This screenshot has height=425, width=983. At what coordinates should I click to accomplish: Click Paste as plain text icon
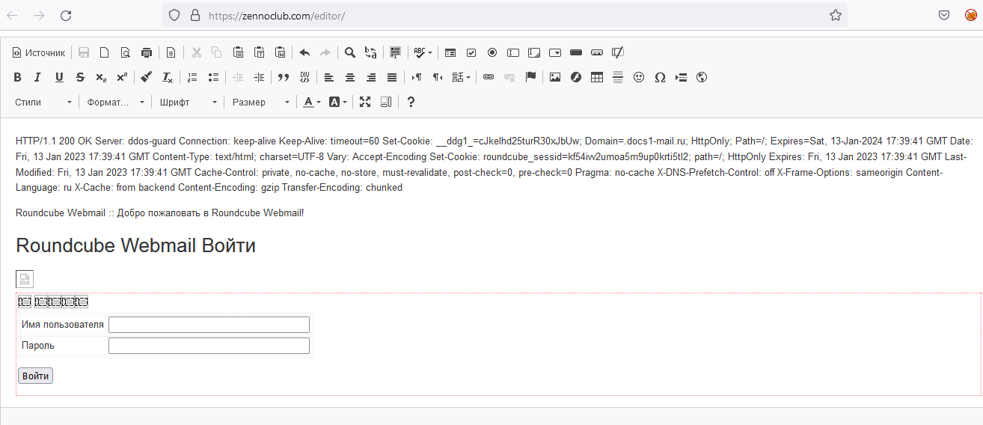(259, 52)
